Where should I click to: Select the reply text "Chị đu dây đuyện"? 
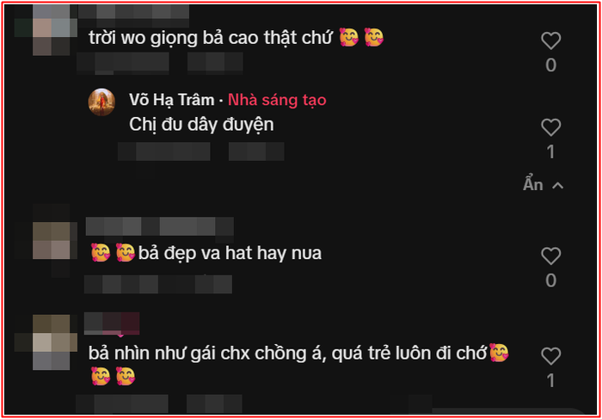(x=201, y=125)
